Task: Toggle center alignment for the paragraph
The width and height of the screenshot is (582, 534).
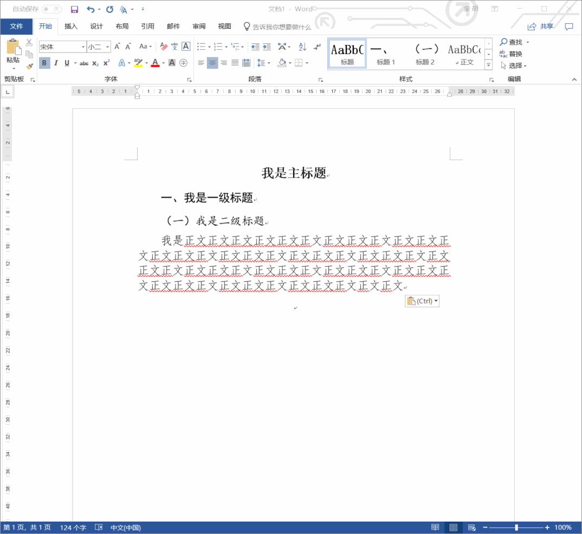Action: (212, 63)
